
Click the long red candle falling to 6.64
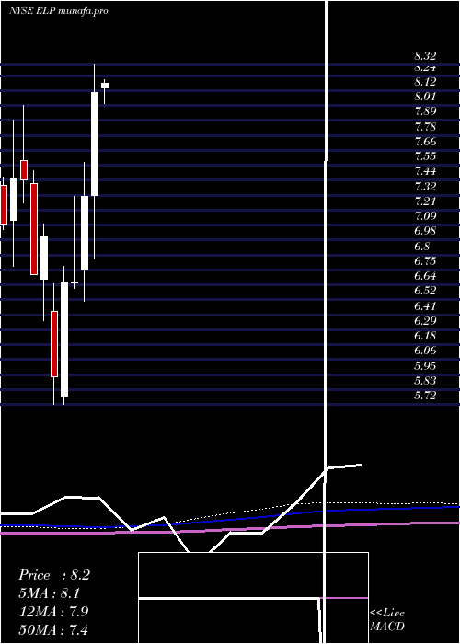click(34, 229)
